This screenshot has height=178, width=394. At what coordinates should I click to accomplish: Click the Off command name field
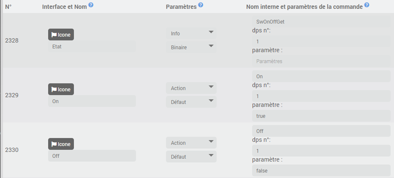tap(92, 156)
